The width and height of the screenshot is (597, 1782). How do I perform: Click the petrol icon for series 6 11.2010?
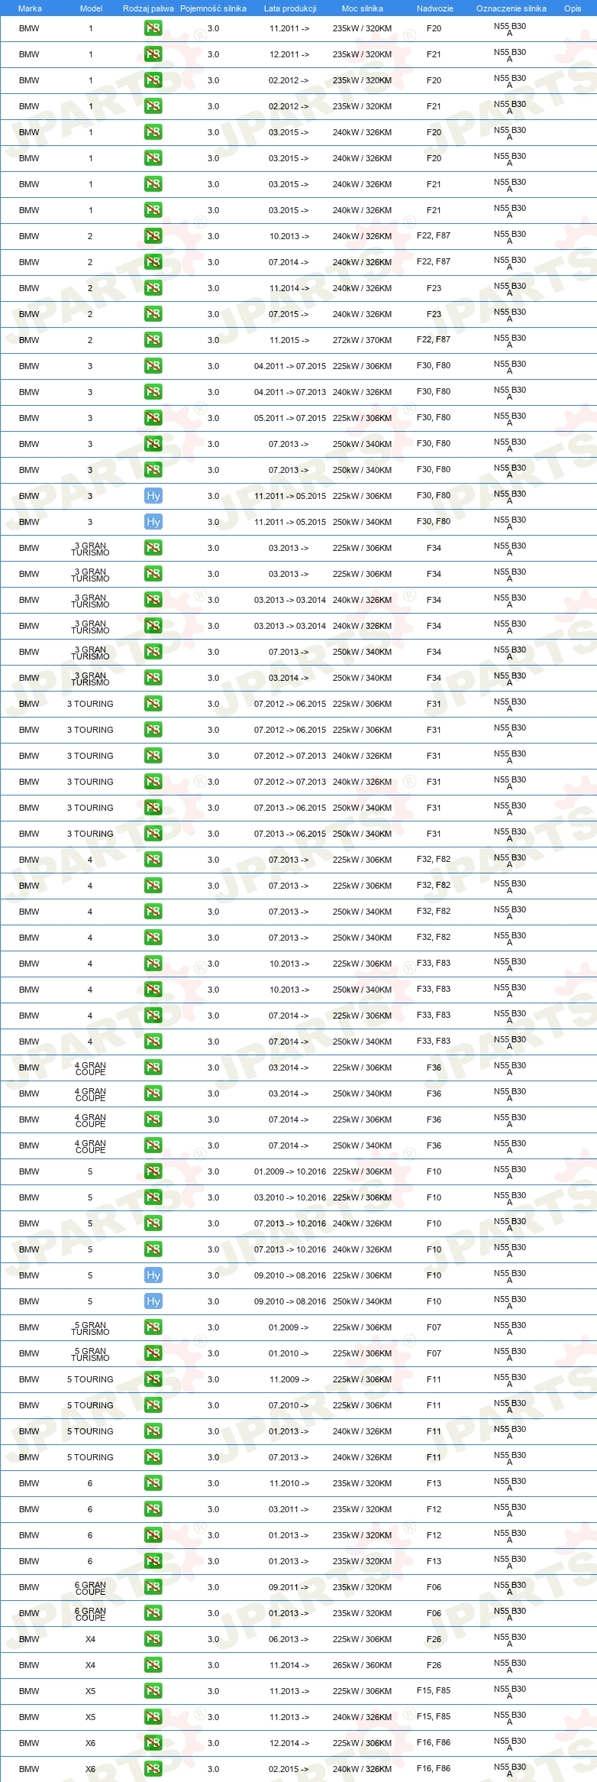pyautogui.click(x=153, y=1483)
